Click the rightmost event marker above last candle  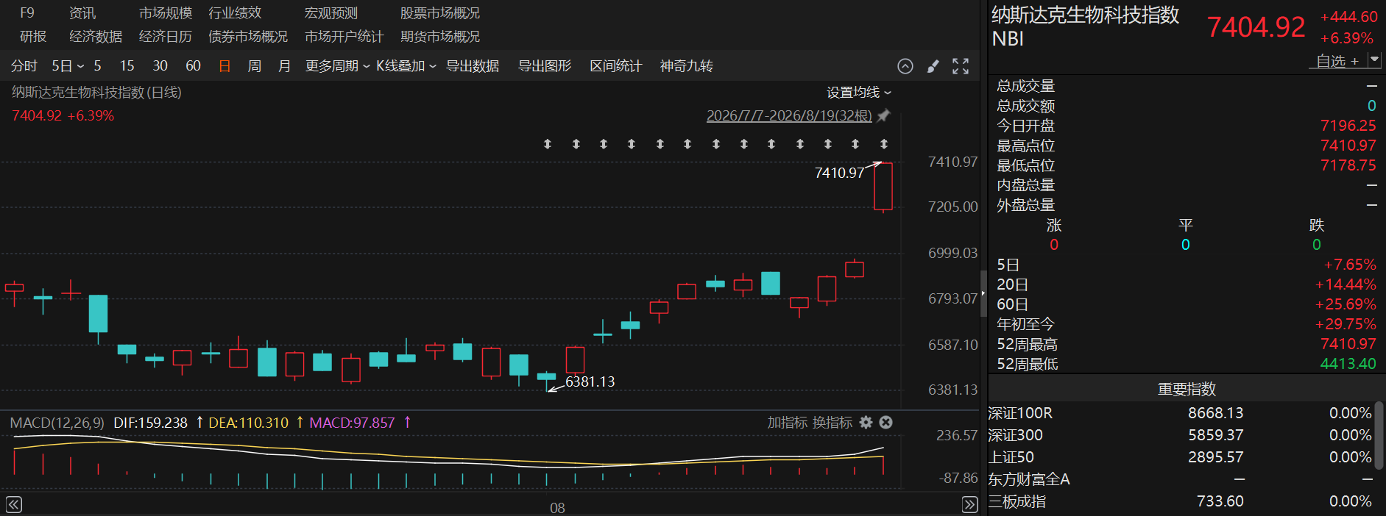(x=884, y=144)
